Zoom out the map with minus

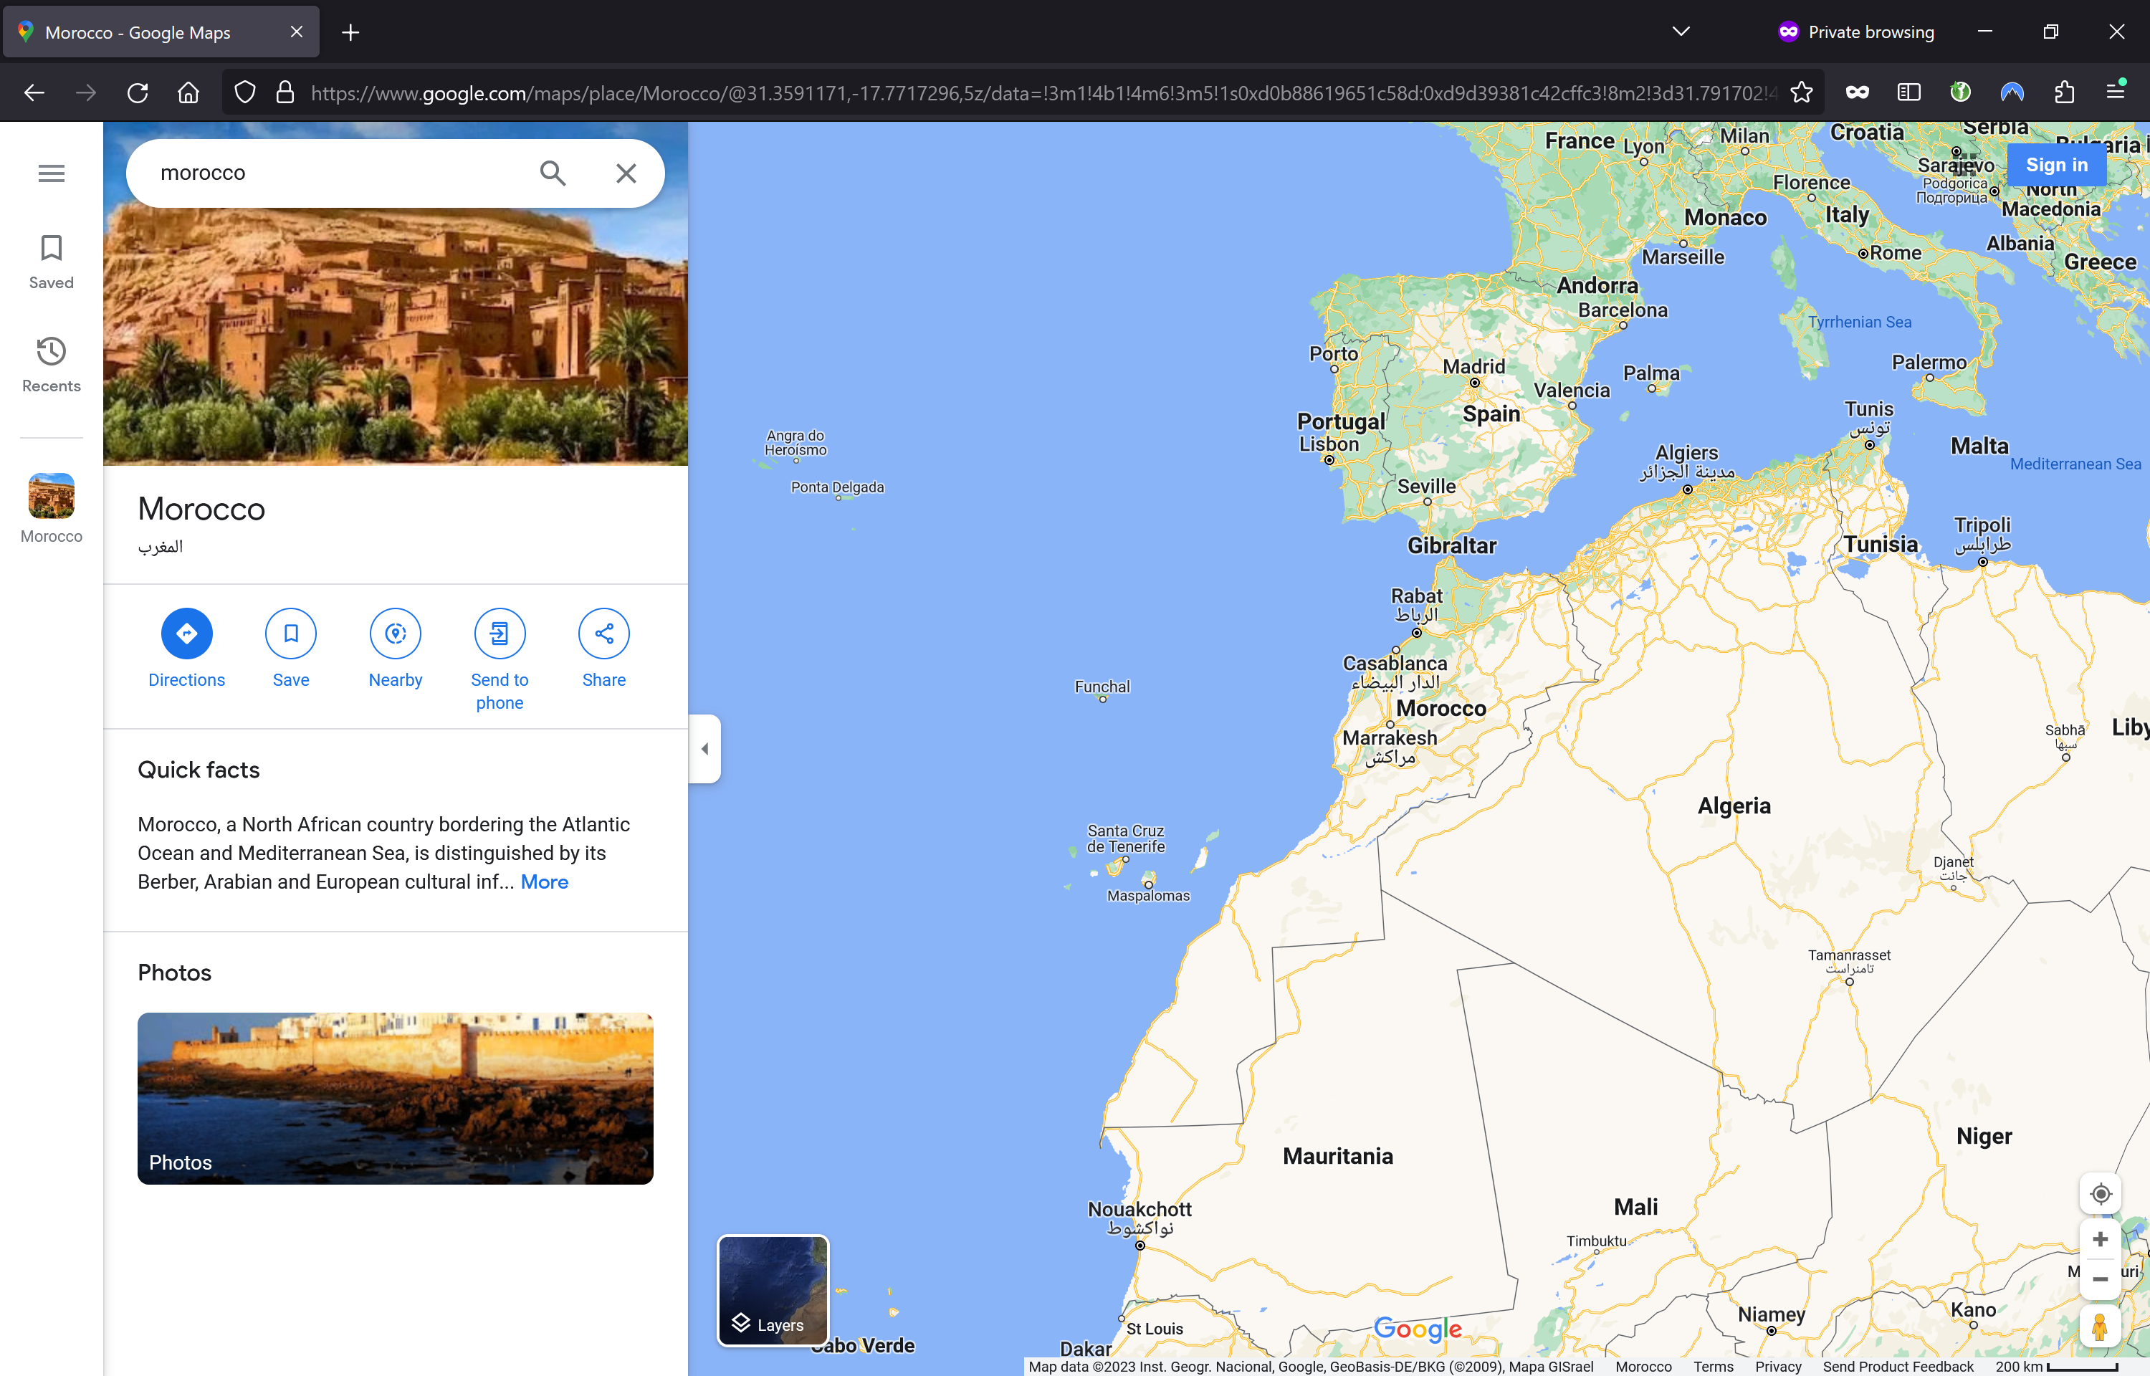pyautogui.click(x=2100, y=1279)
